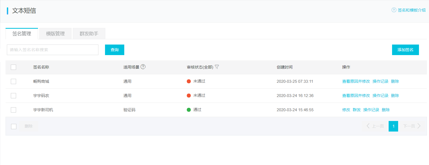Open the 群发助手 tab

pos(89,34)
